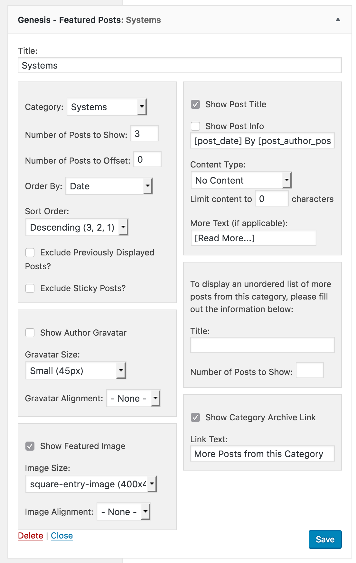Click the widget Title field containing Systems
356x563 pixels.
coord(180,65)
